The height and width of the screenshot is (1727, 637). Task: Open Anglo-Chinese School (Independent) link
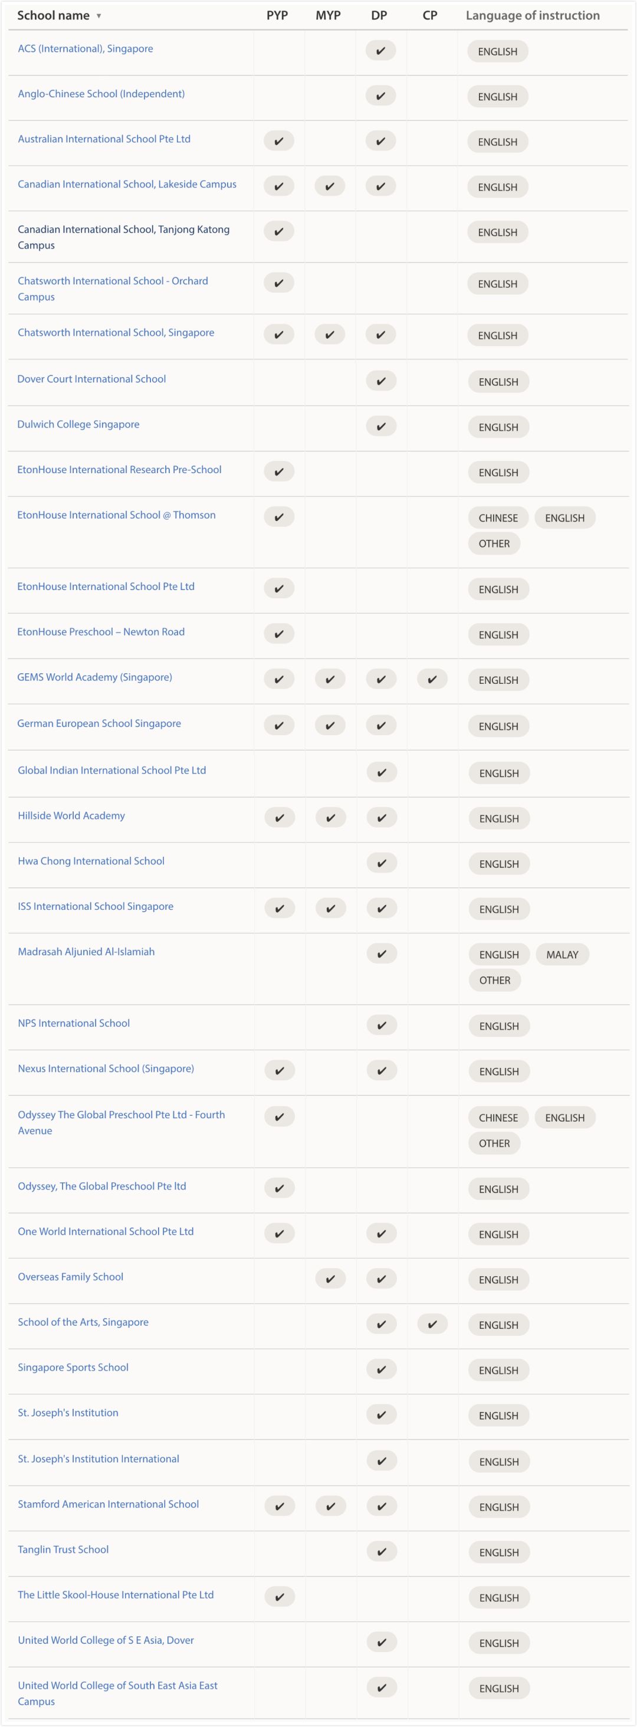point(101,94)
